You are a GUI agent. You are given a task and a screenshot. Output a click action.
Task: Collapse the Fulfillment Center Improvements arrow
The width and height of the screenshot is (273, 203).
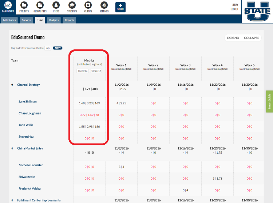click(12, 200)
